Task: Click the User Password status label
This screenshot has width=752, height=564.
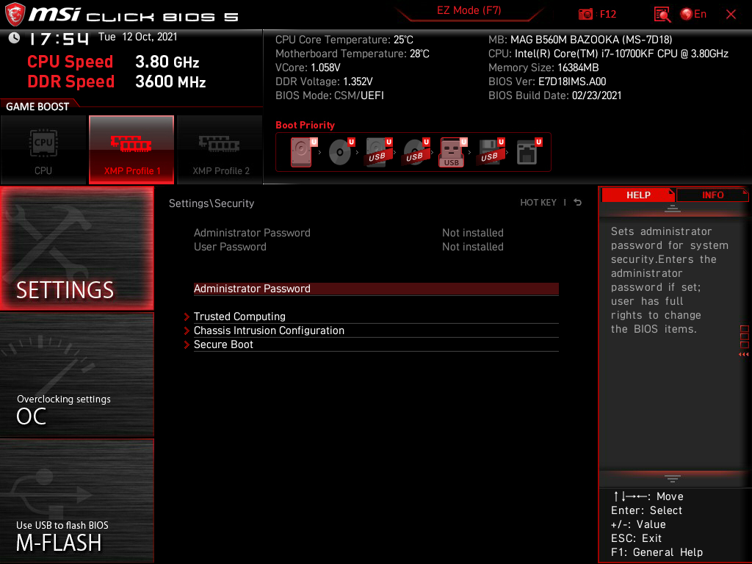Action: pyautogui.click(x=230, y=247)
